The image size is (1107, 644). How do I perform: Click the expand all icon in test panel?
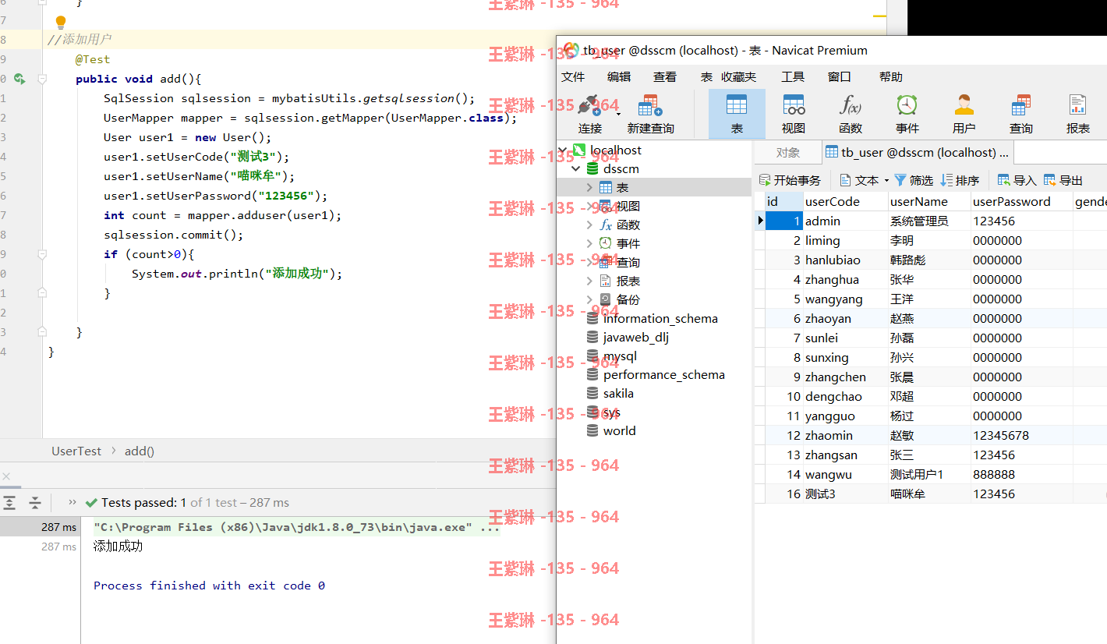click(10, 503)
